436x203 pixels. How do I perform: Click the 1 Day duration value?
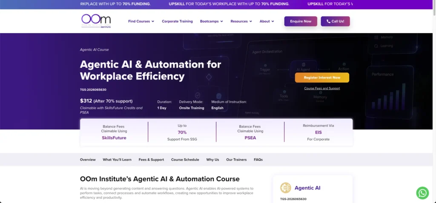(162, 108)
